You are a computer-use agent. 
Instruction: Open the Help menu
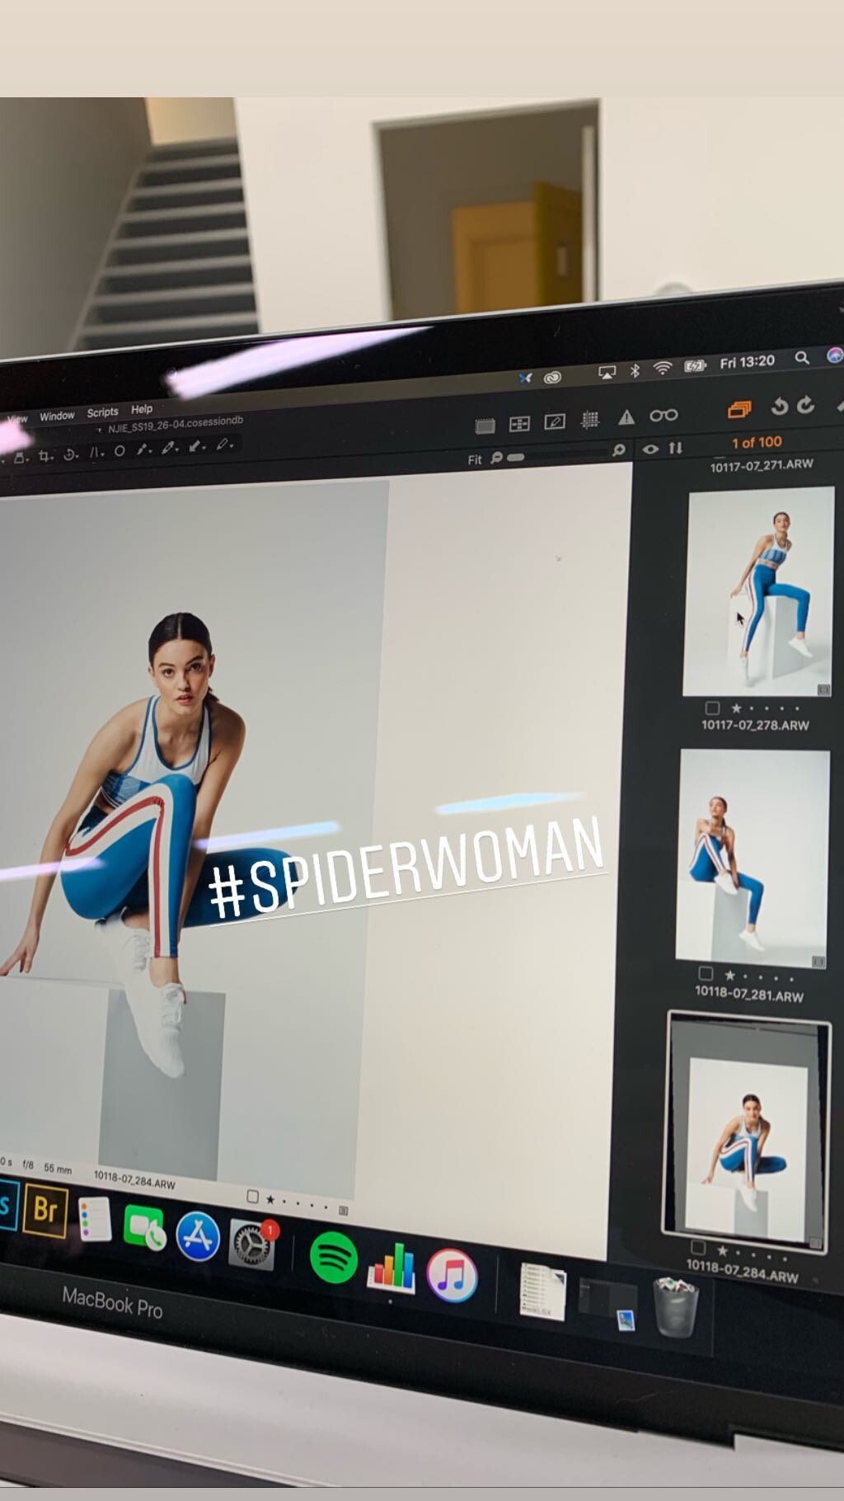(x=142, y=408)
